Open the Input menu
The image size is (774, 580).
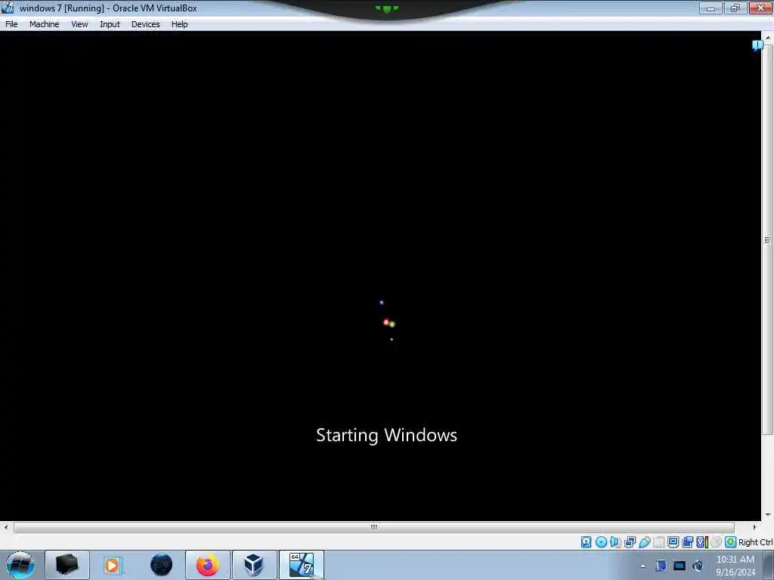110,24
